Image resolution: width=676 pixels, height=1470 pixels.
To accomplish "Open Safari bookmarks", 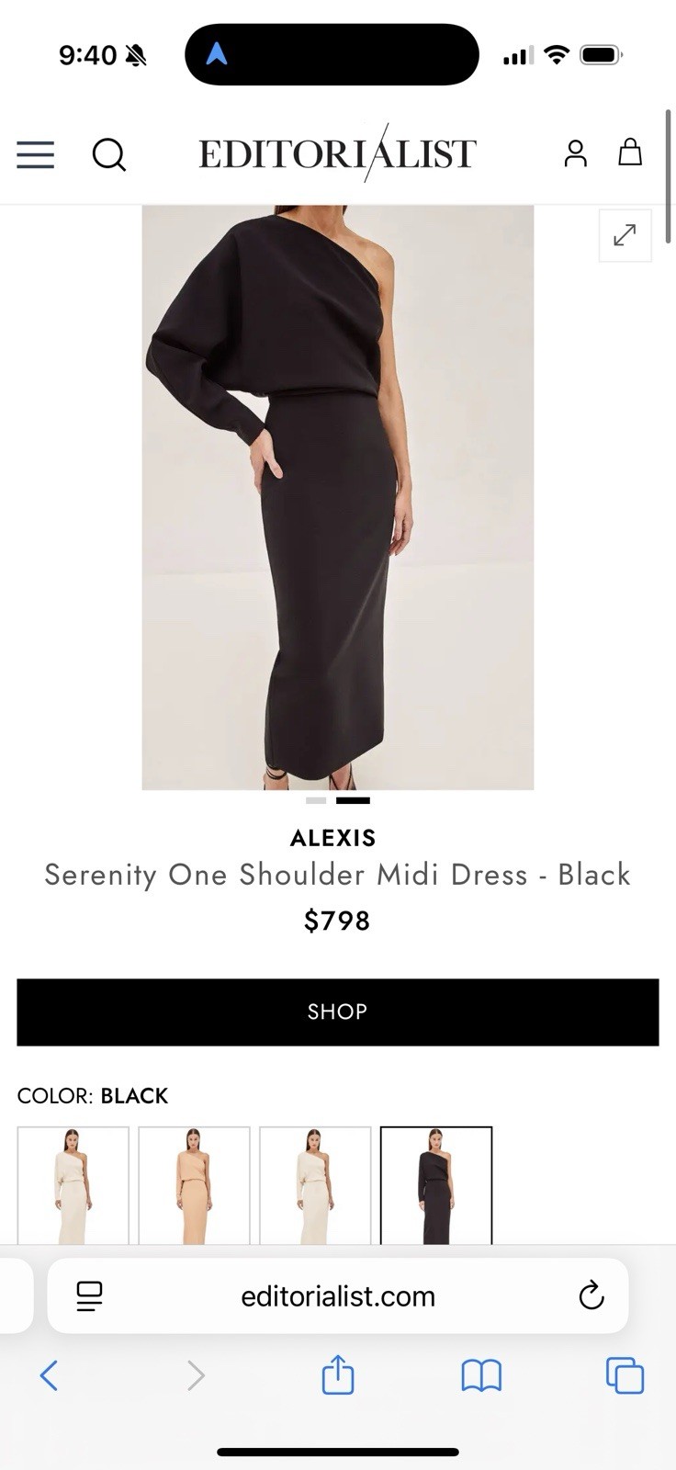I will click(x=481, y=1375).
